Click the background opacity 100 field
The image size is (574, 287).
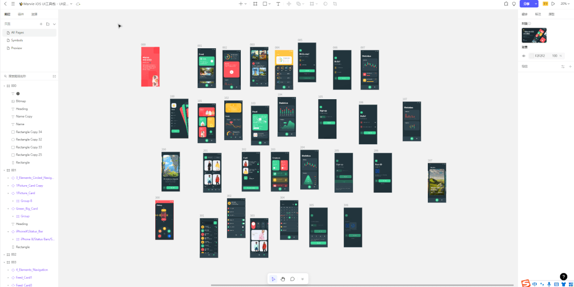554,56
